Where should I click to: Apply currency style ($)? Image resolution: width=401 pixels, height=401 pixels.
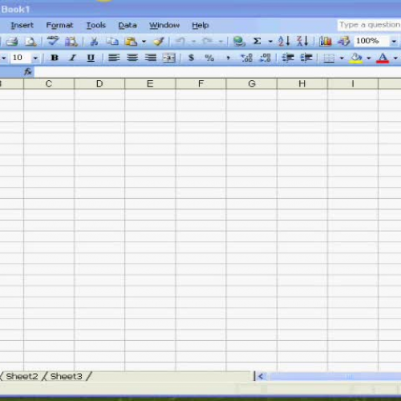pyautogui.click(x=191, y=58)
